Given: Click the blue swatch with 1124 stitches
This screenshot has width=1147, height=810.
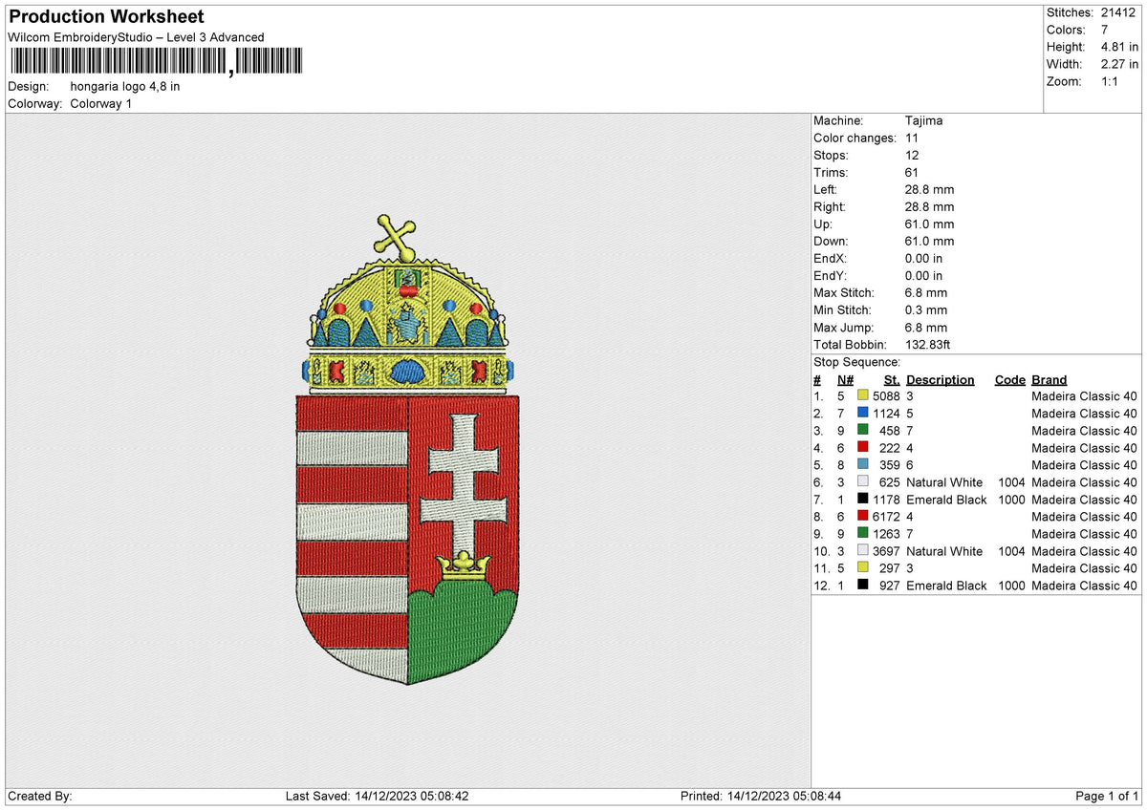Looking at the screenshot, I should pyautogui.click(x=863, y=413).
